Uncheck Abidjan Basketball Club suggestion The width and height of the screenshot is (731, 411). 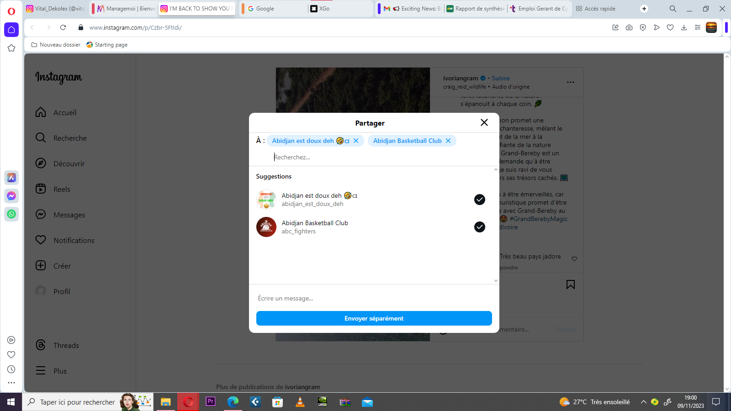[x=479, y=227]
